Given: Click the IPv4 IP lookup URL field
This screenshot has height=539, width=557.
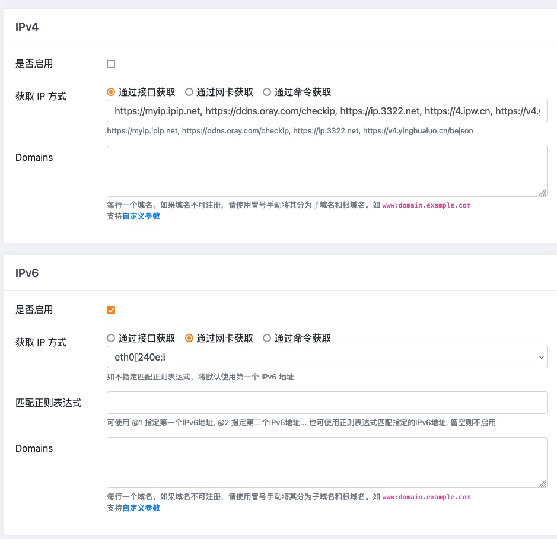Looking at the screenshot, I should coord(326,111).
